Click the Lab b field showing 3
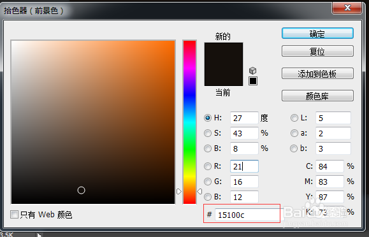 coord(333,148)
